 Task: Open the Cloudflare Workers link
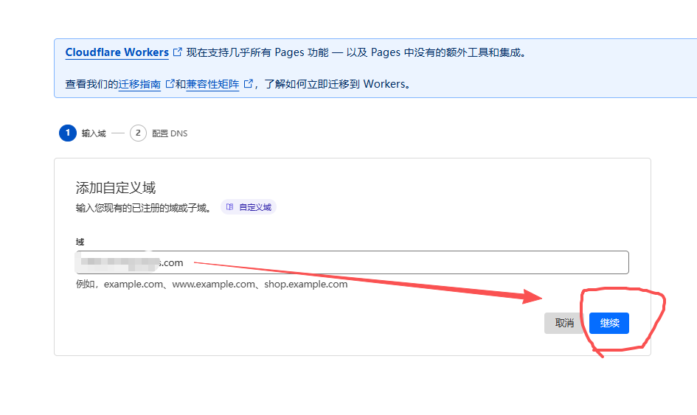pos(117,52)
